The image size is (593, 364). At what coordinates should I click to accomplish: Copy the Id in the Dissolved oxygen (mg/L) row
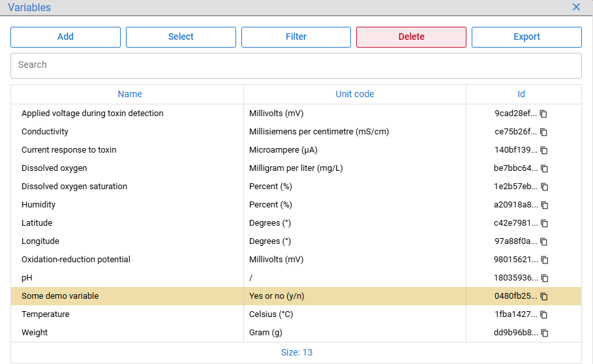click(544, 168)
